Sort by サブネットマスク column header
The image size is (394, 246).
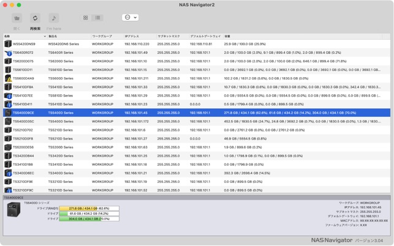click(x=169, y=36)
